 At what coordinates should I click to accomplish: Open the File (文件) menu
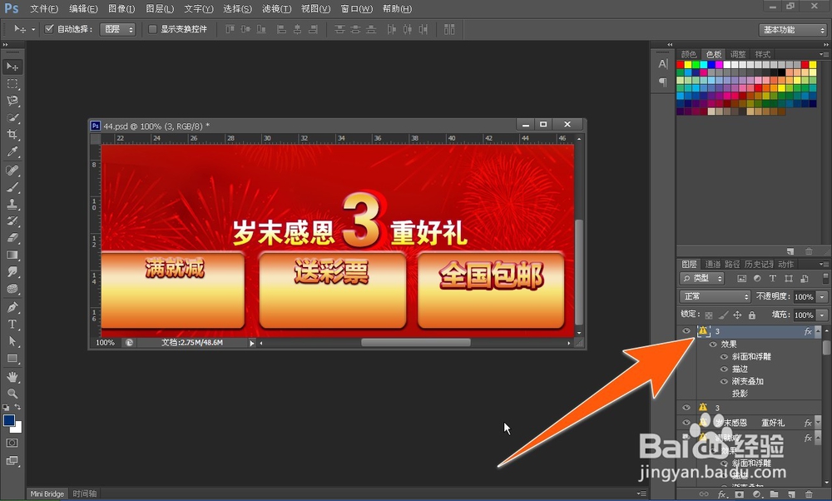pos(43,8)
